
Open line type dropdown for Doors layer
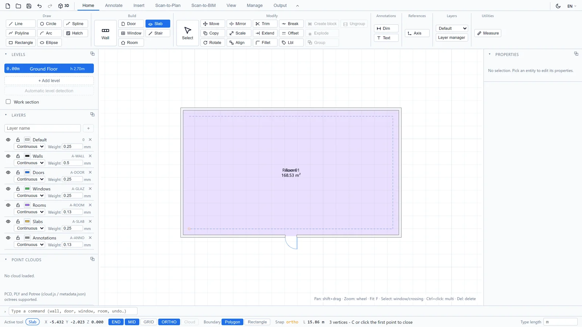29,179
